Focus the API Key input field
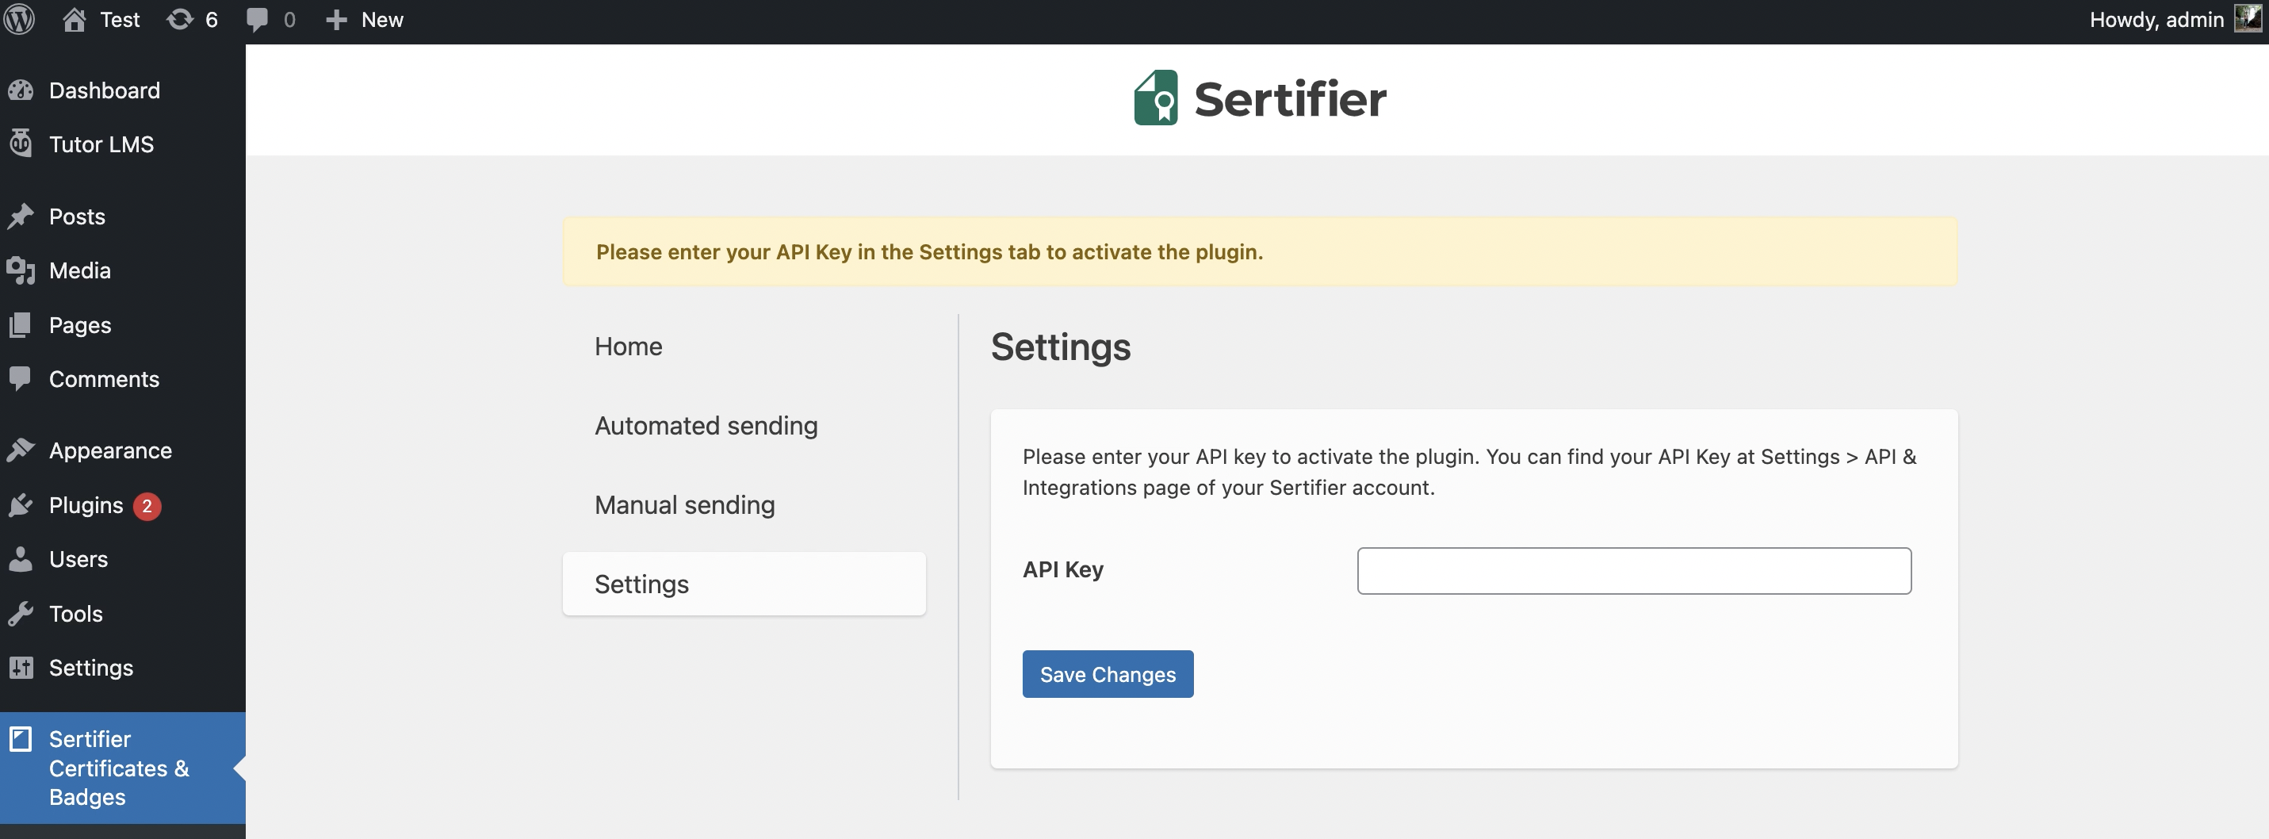Screen dimensions: 2269x839 click(1633, 571)
